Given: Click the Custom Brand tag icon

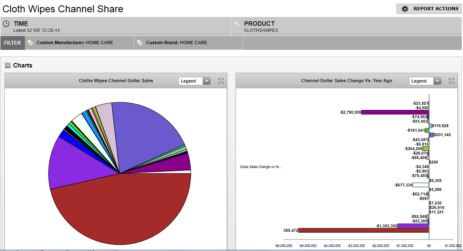Looking at the screenshot, I should point(140,43).
